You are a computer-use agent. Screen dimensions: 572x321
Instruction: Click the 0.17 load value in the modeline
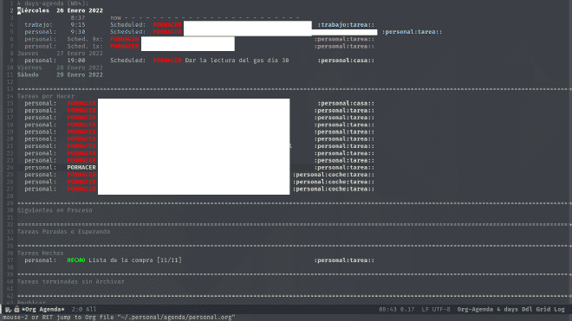tap(407, 310)
